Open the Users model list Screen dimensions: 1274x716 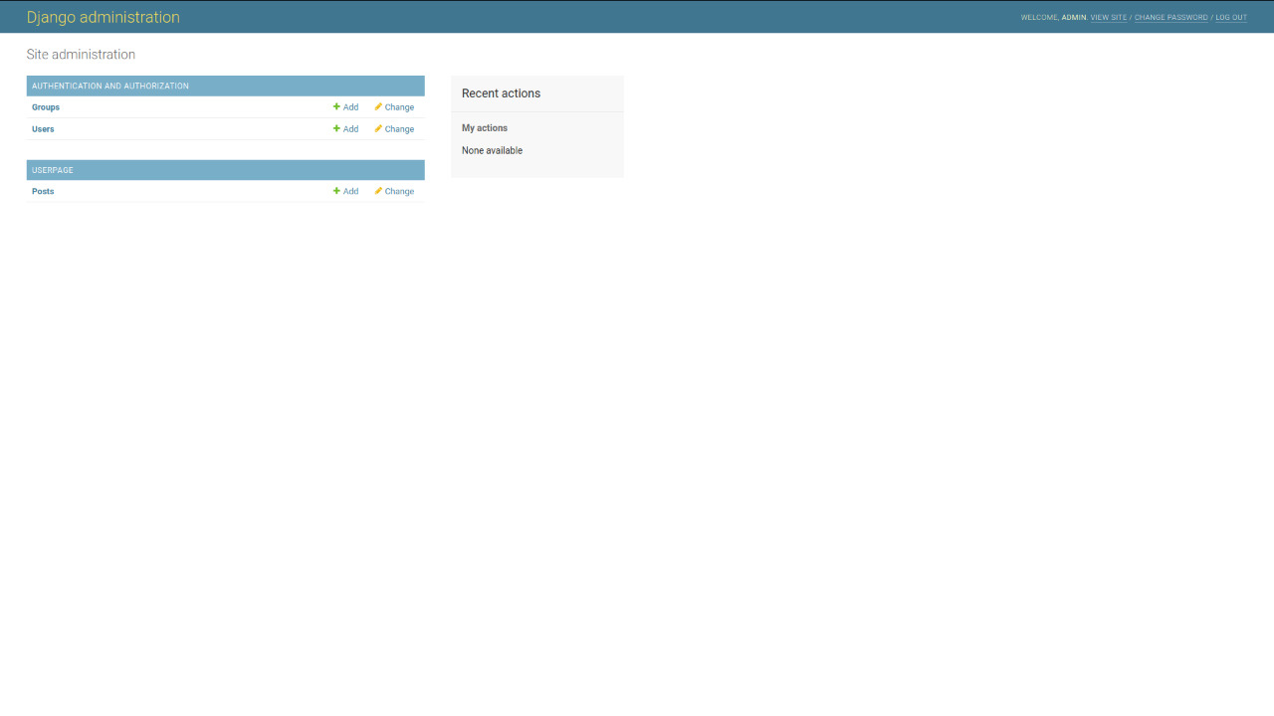point(43,129)
